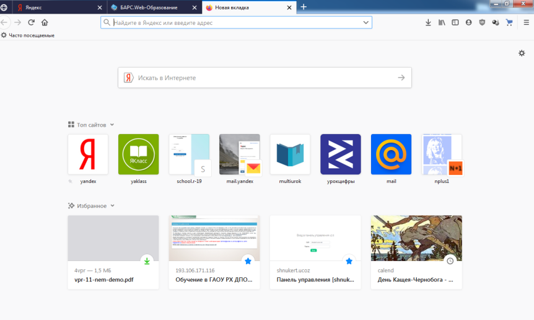The image size is (534, 320).
Task: Go to the home page
Action: click(x=45, y=22)
